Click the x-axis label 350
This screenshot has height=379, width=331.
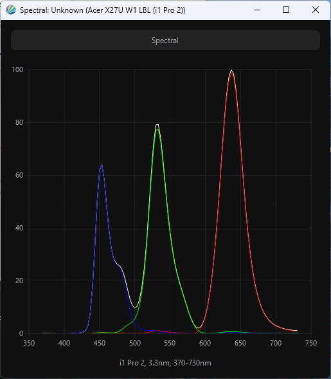[x=29, y=343]
